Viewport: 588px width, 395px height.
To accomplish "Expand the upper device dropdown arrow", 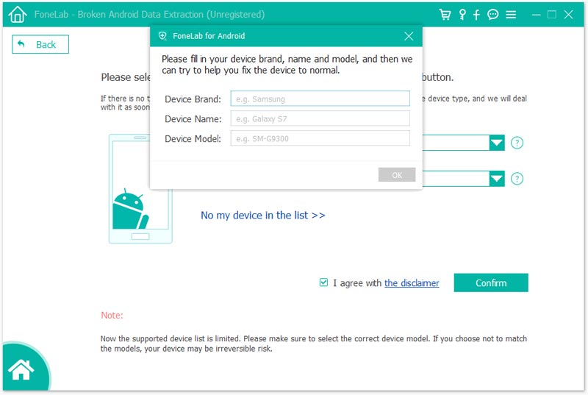I will 497,143.
